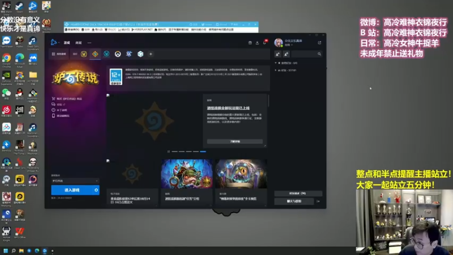Click the user profile avatar
Screen dimensions: 453x255
click(x=278, y=43)
